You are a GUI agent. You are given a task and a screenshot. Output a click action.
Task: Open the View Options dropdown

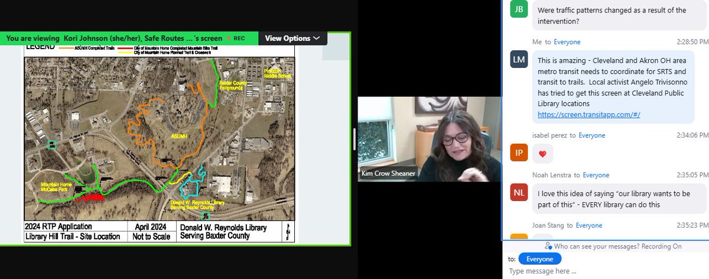pos(292,38)
